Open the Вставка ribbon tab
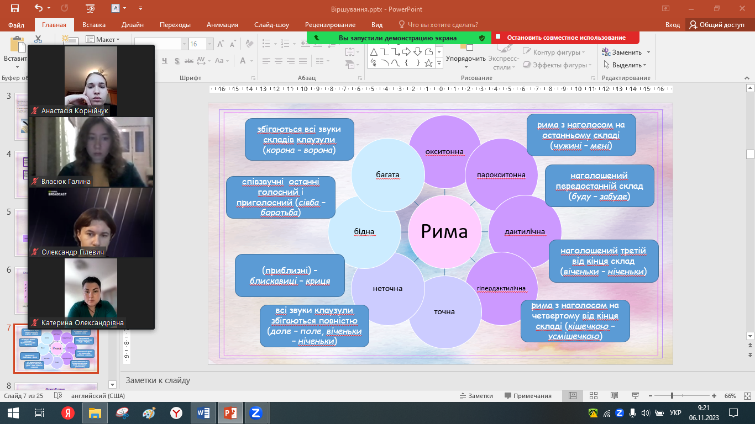The image size is (755, 424). (94, 25)
